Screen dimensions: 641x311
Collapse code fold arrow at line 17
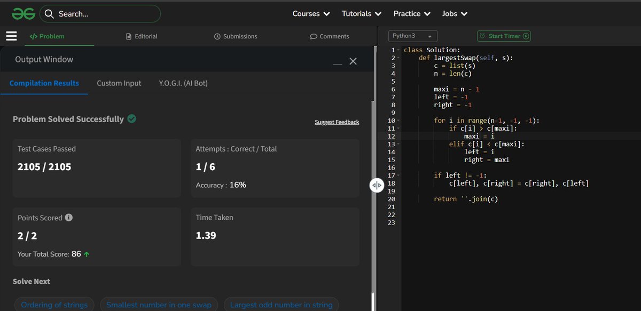coord(398,176)
